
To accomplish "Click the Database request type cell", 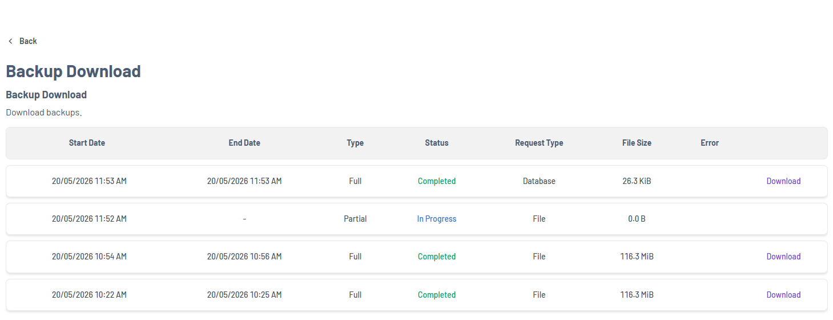I will click(539, 181).
